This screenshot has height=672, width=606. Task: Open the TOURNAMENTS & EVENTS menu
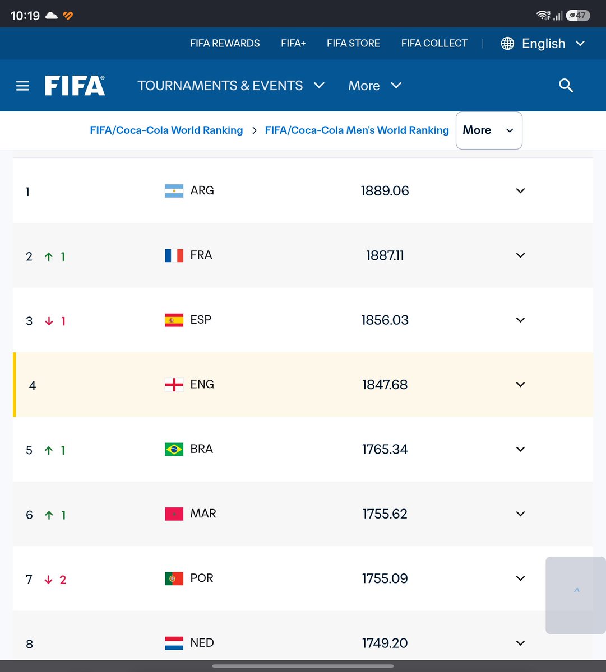(x=231, y=86)
